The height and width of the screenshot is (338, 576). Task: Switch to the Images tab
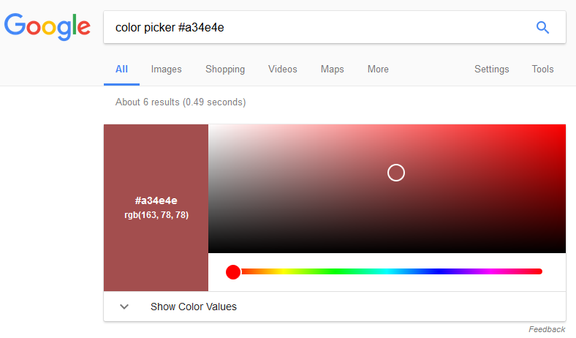166,70
